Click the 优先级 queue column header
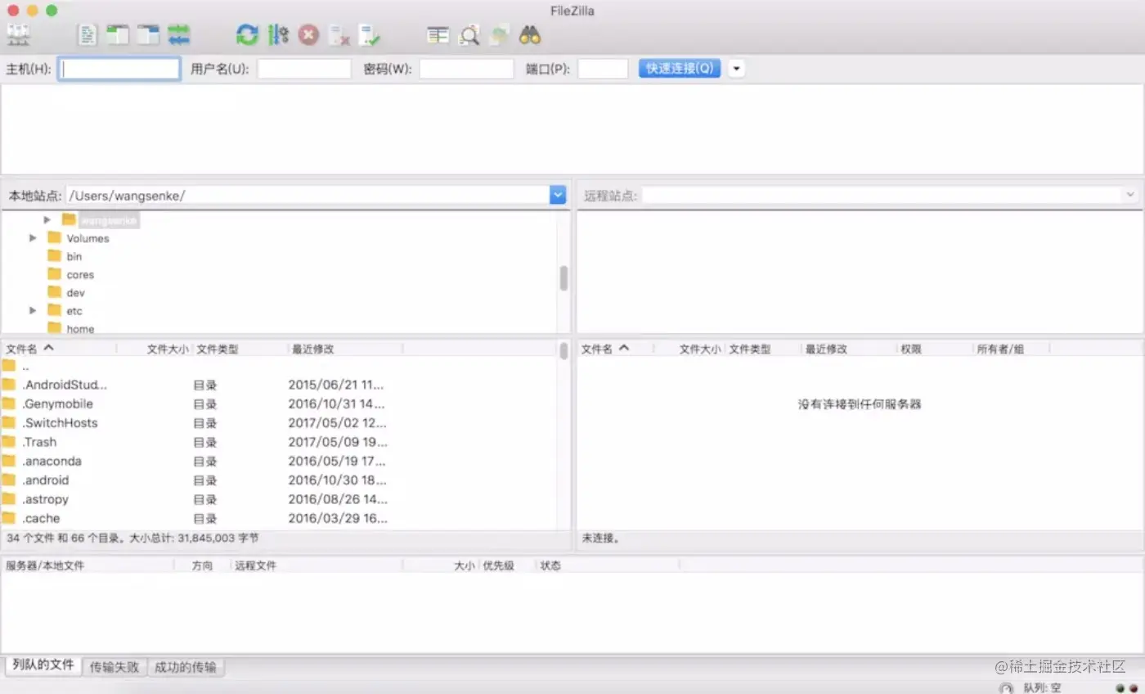The image size is (1145, 694). [x=505, y=566]
